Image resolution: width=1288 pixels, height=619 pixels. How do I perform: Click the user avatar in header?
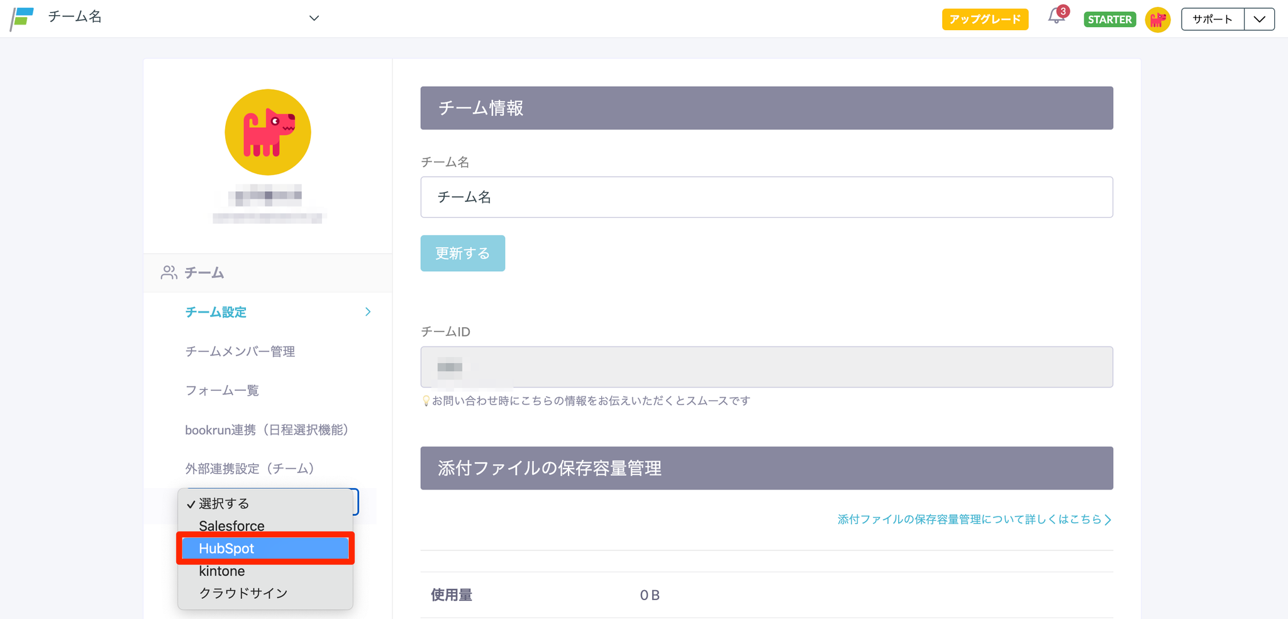pos(1157,20)
